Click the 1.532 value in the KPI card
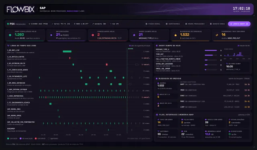Image resolution: width=257 pixels, height=150 pixels. tap(185, 35)
